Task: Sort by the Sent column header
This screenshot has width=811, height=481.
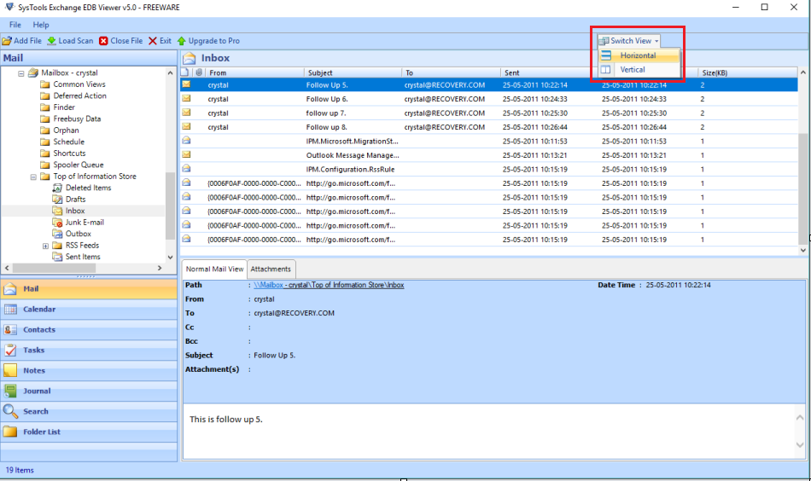Action: (x=549, y=72)
